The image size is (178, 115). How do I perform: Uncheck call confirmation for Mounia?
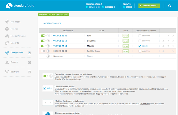140,46
